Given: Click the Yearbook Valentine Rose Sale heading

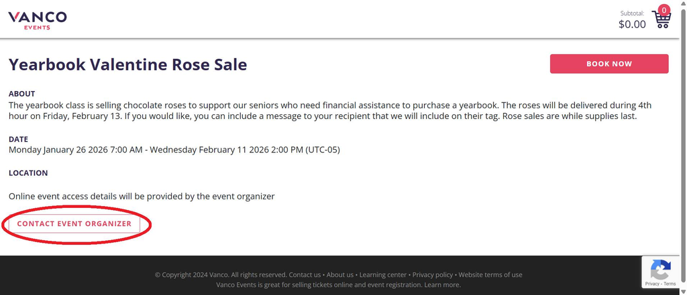Looking at the screenshot, I should click(x=127, y=65).
